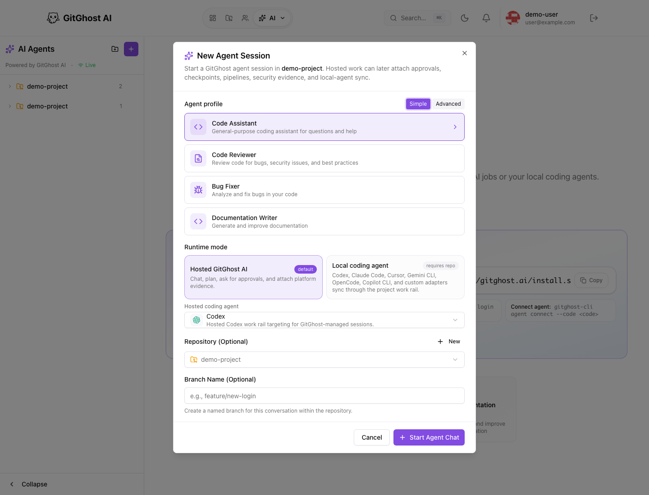Click the demo-user avatar

click(513, 18)
